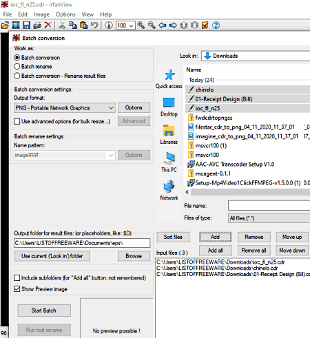Select fwdcdrtopngss in file list
The height and width of the screenshot is (338, 310).
214,118
